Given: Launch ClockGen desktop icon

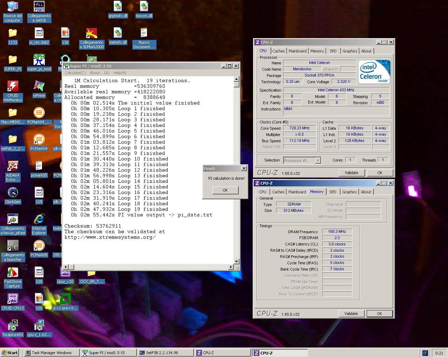Looking at the screenshot, I should point(13,193).
